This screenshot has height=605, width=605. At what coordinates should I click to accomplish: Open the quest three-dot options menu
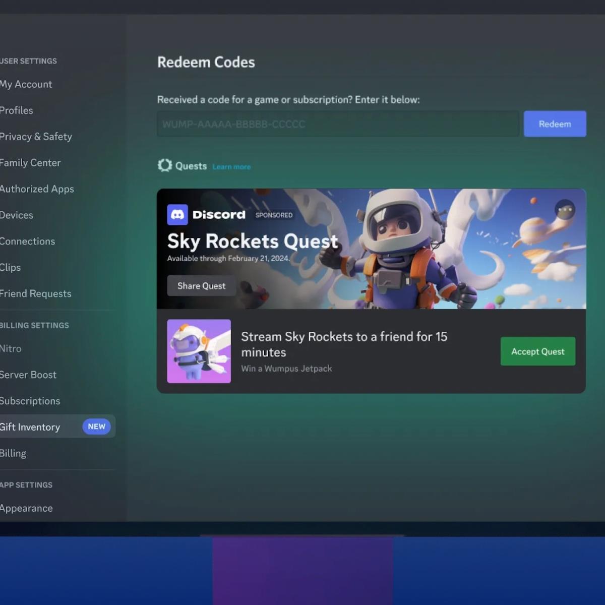(x=565, y=209)
